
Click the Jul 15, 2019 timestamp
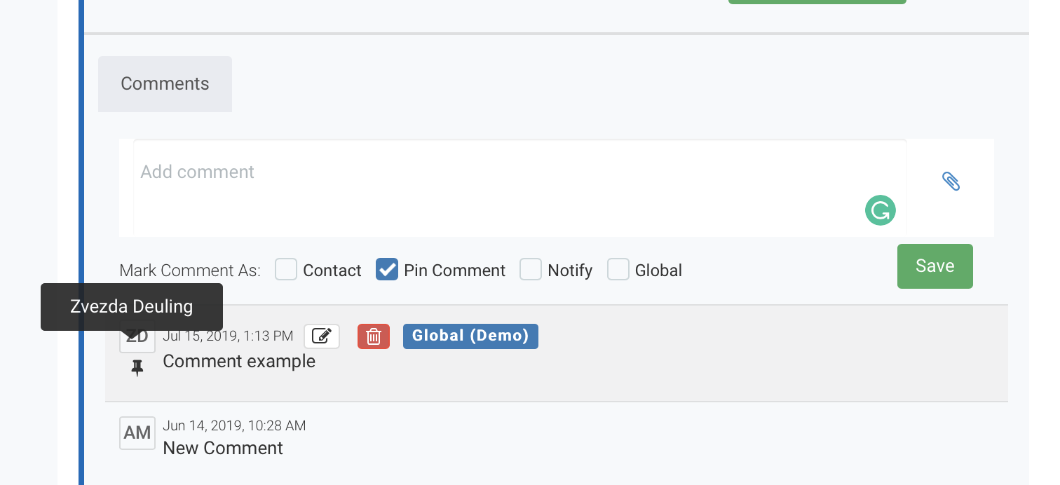pyautogui.click(x=228, y=336)
